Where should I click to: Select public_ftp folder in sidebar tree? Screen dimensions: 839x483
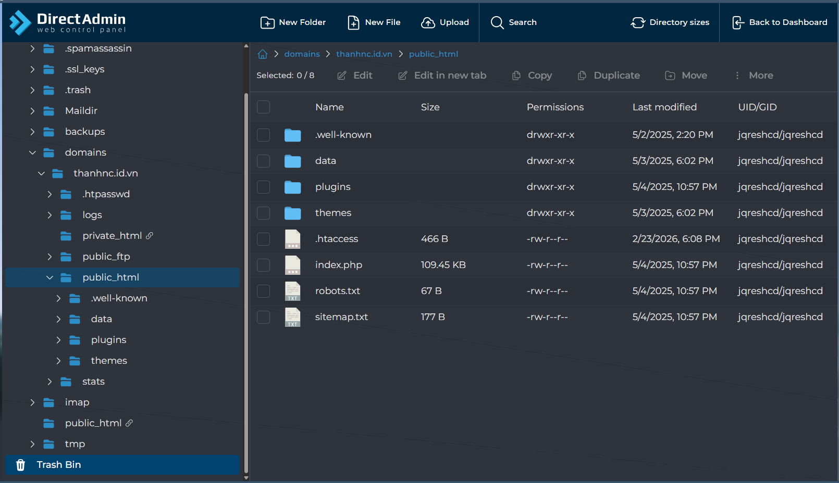(106, 257)
